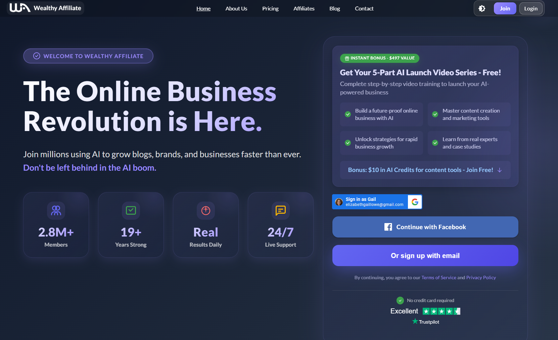Click the check-circle icon in welcome badge

click(x=37, y=56)
